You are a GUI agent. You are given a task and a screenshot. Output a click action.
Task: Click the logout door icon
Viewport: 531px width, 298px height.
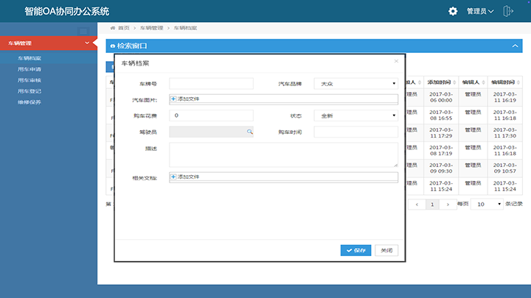(x=508, y=11)
